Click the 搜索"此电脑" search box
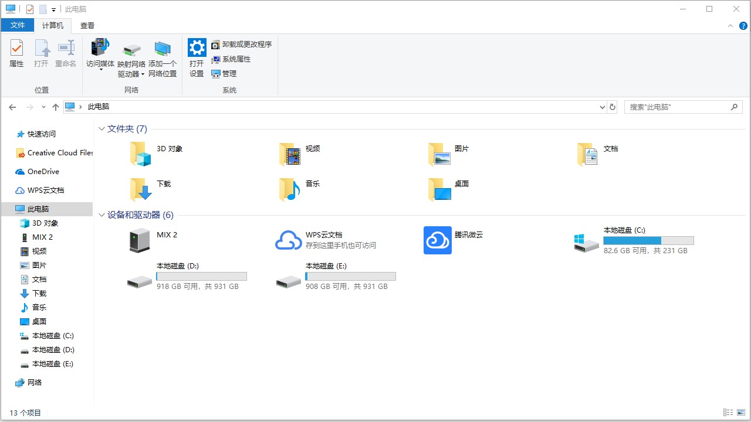Image resolution: width=751 pixels, height=422 pixels. coord(684,107)
